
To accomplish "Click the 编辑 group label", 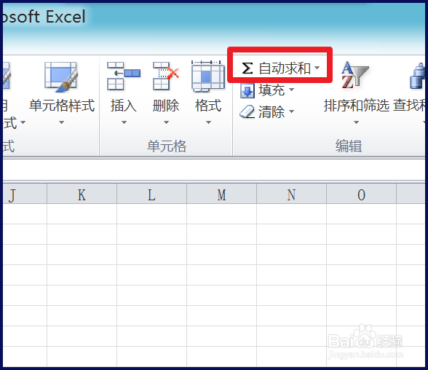I will [x=349, y=146].
